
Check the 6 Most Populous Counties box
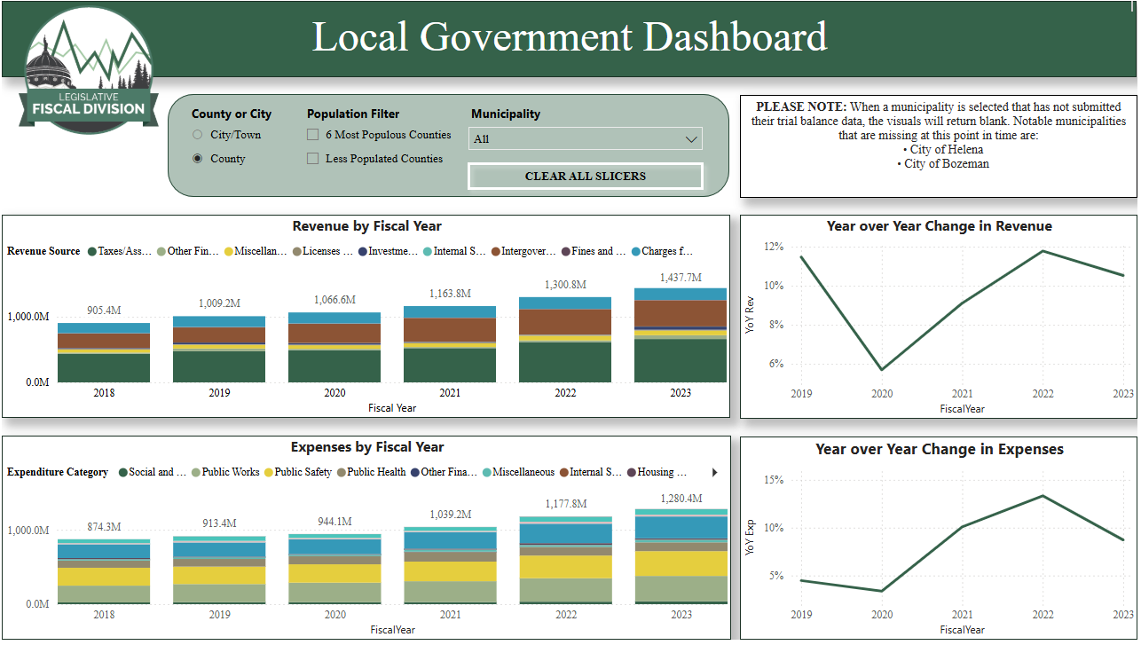[x=312, y=135]
